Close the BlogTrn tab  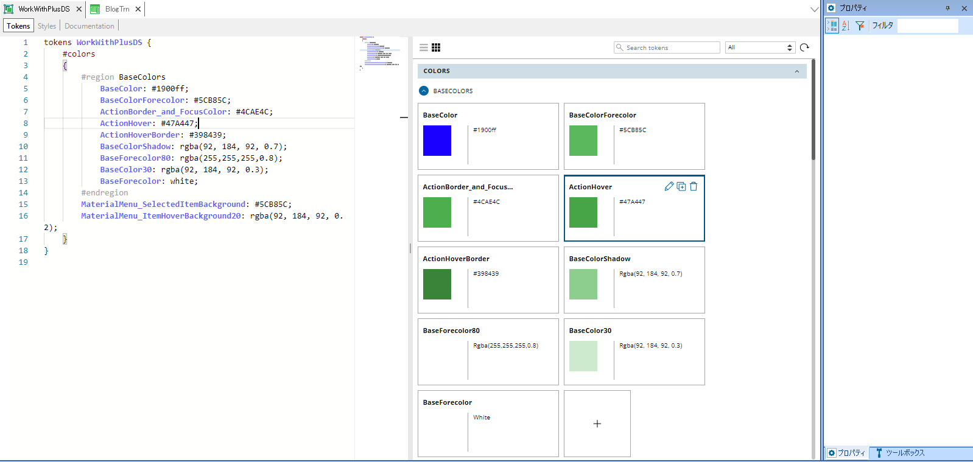click(138, 9)
